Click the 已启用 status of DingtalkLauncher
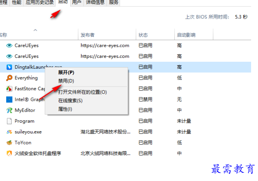The image size is (258, 181). coord(146,67)
